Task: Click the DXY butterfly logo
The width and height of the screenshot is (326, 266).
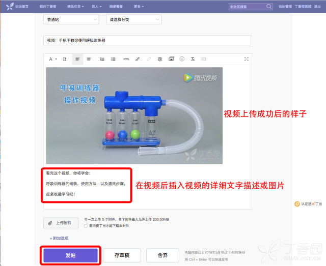Action: 10,7
